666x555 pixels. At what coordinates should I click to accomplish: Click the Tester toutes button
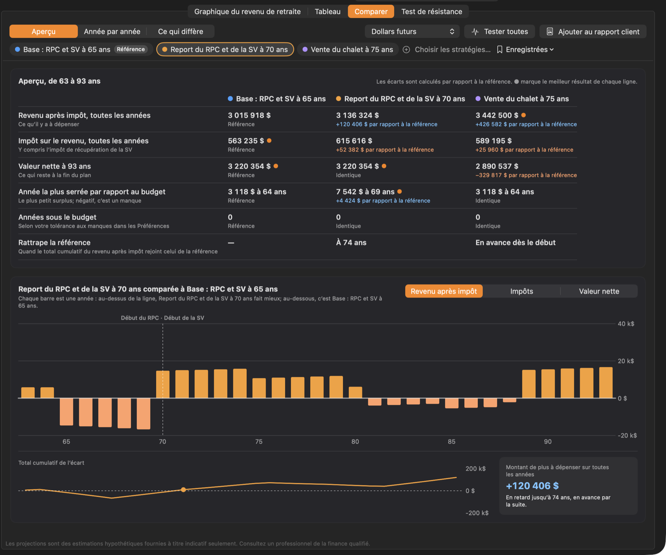tap(499, 31)
